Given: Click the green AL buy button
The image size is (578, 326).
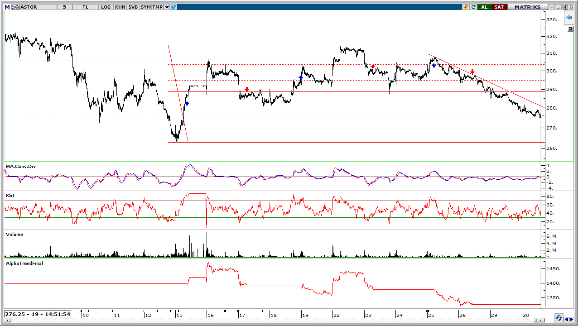Looking at the screenshot, I should (x=485, y=7).
